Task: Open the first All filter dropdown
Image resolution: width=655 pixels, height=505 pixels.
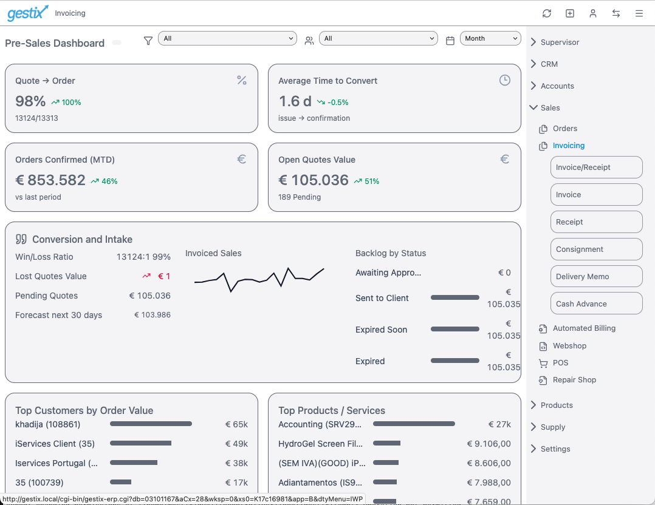Action: tap(227, 38)
